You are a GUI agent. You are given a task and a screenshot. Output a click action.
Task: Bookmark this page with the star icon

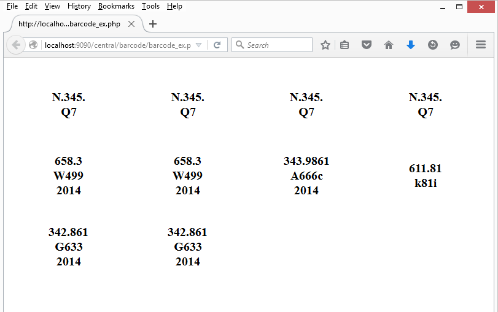pyautogui.click(x=325, y=45)
